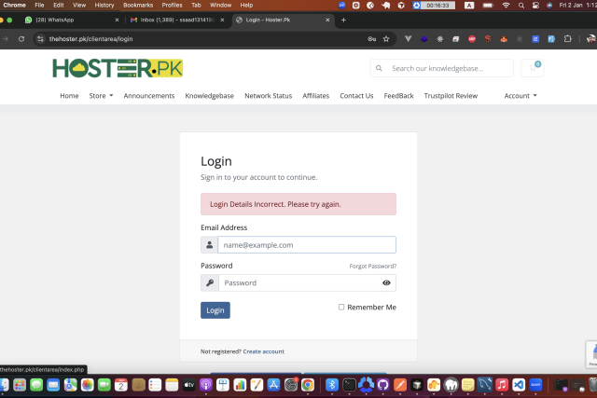
Task: Open Visual Studio Code from the dock
Action: [x=519, y=384]
